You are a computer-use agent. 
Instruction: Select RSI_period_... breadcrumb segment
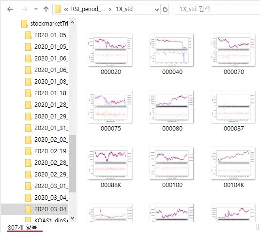[88, 9]
